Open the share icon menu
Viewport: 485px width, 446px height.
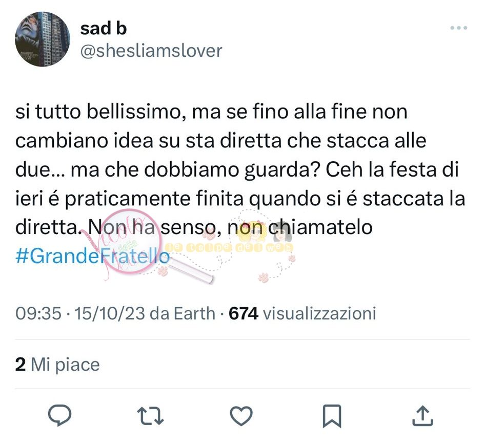(423, 416)
